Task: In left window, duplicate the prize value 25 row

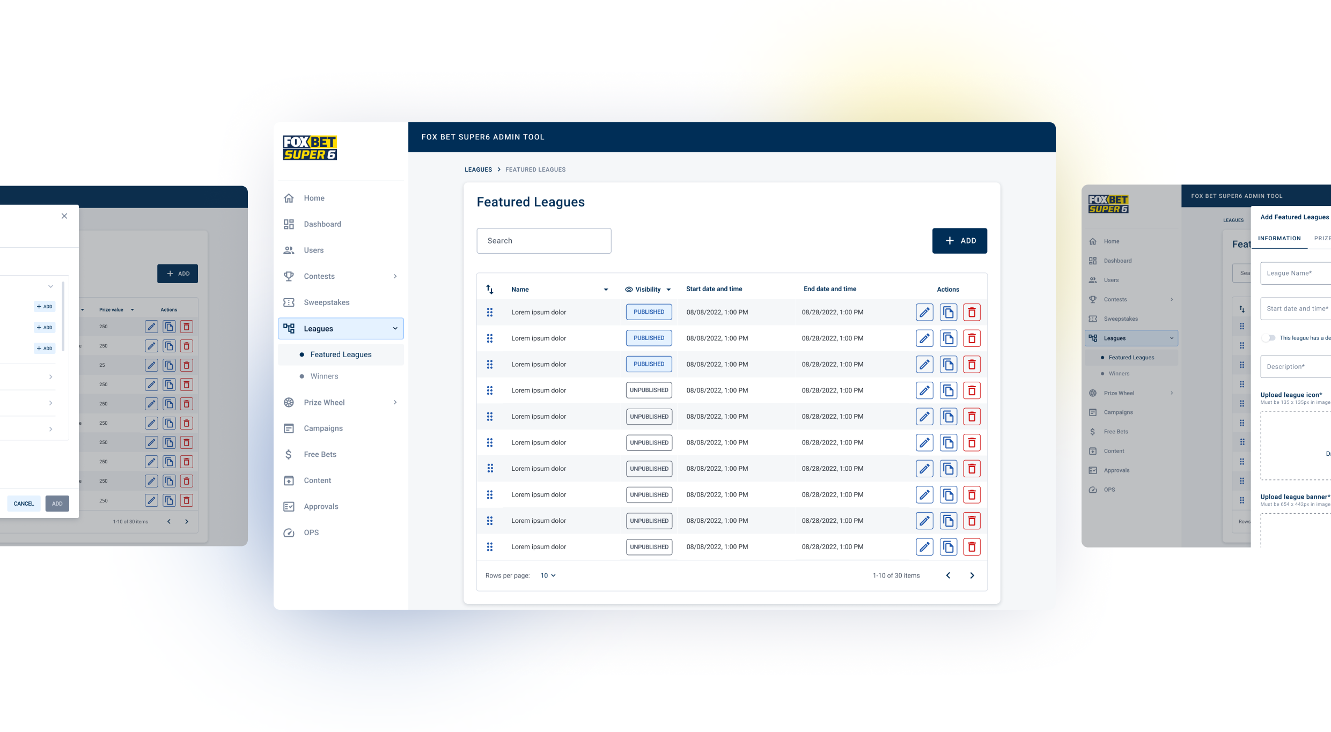Action: (169, 365)
